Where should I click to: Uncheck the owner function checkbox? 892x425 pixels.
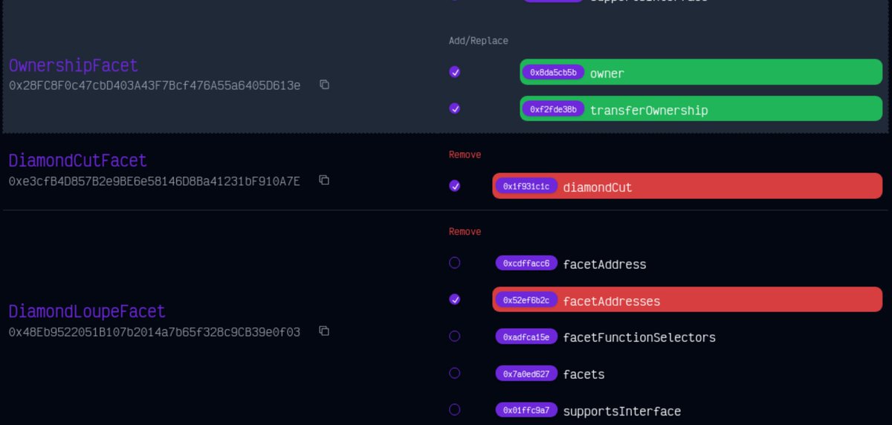coord(455,72)
